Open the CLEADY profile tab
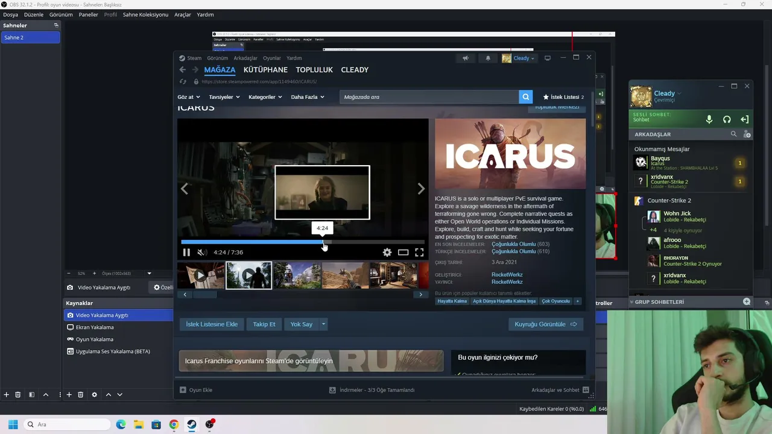 355,70
